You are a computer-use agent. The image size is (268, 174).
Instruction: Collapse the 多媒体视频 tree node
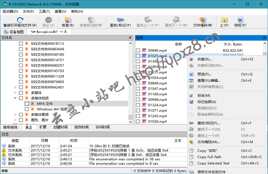coord(15,98)
